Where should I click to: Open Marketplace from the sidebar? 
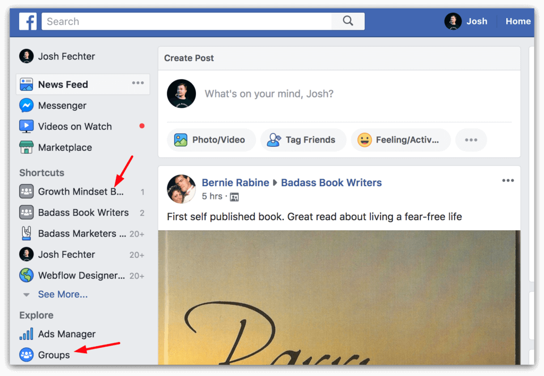point(65,147)
